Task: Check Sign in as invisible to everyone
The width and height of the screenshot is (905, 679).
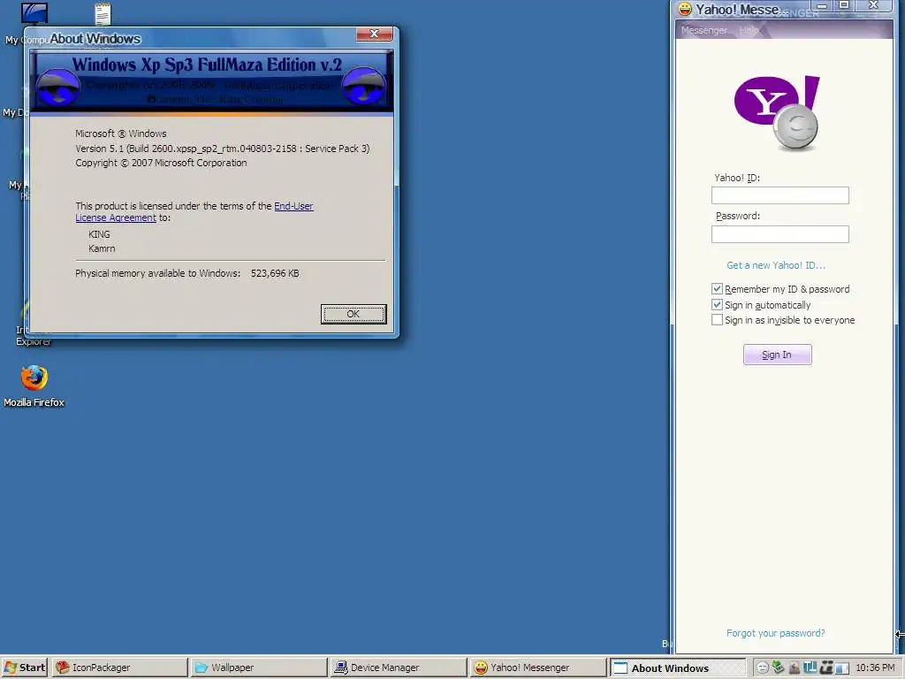Action: tap(717, 319)
